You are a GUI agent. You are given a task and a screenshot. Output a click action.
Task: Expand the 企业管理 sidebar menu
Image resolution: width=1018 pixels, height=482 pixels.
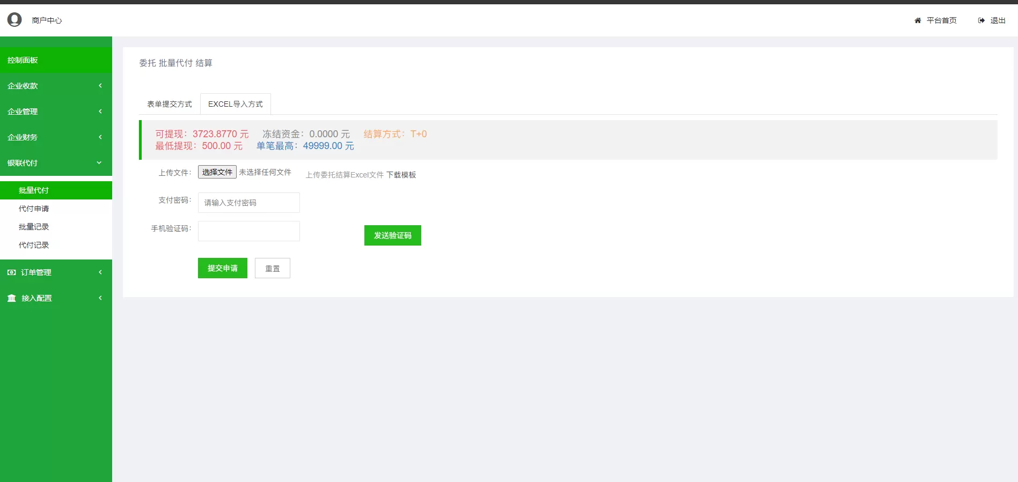[x=56, y=112]
